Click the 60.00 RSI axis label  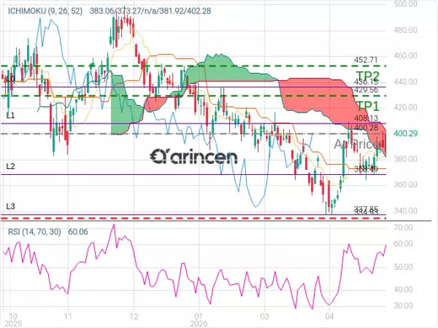coord(403,244)
